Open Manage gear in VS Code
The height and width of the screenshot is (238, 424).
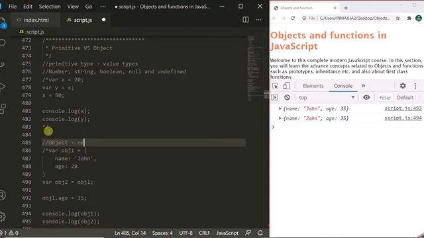point(3,217)
